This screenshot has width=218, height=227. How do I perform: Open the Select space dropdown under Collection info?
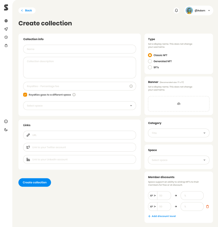pyautogui.click(x=79, y=106)
